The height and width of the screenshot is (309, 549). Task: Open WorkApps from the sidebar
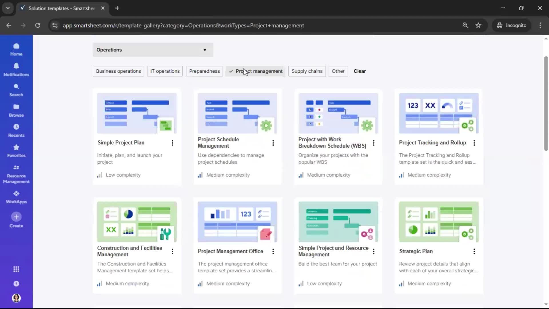pyautogui.click(x=16, y=197)
